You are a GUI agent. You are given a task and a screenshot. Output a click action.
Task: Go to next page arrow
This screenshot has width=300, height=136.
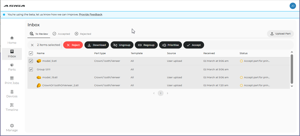point(167,93)
